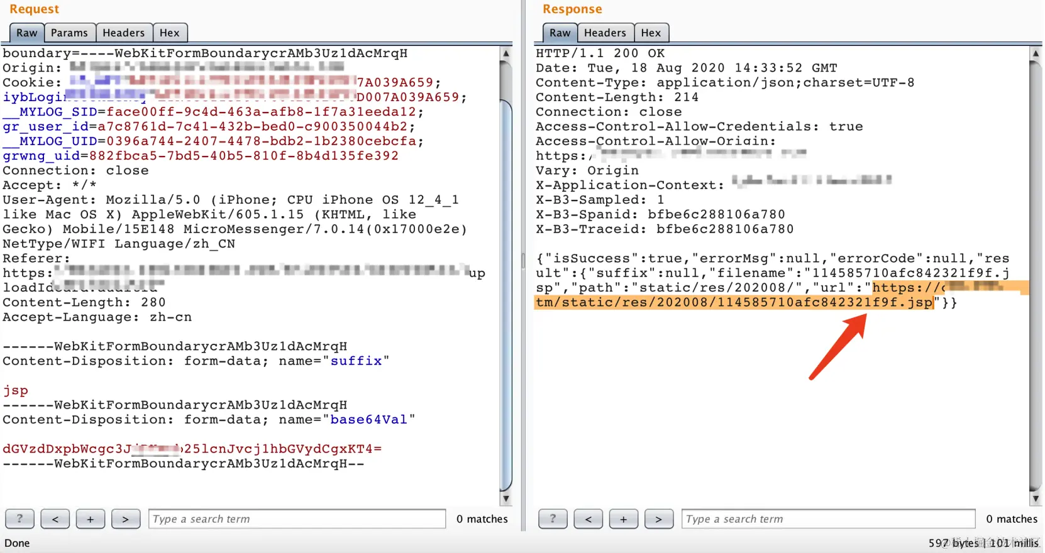This screenshot has height=553, width=1045.
Task: Click the __MYLOG_UID cookie line
Action: click(213, 141)
